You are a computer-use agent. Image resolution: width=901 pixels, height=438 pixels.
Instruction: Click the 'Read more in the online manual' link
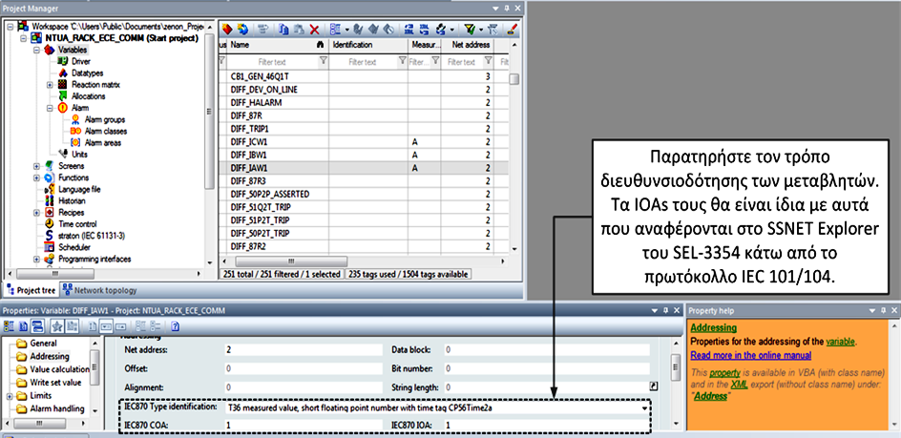tap(751, 355)
